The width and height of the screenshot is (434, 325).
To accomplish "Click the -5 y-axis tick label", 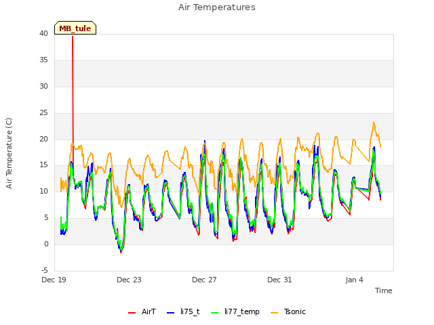I will pos(45,270).
